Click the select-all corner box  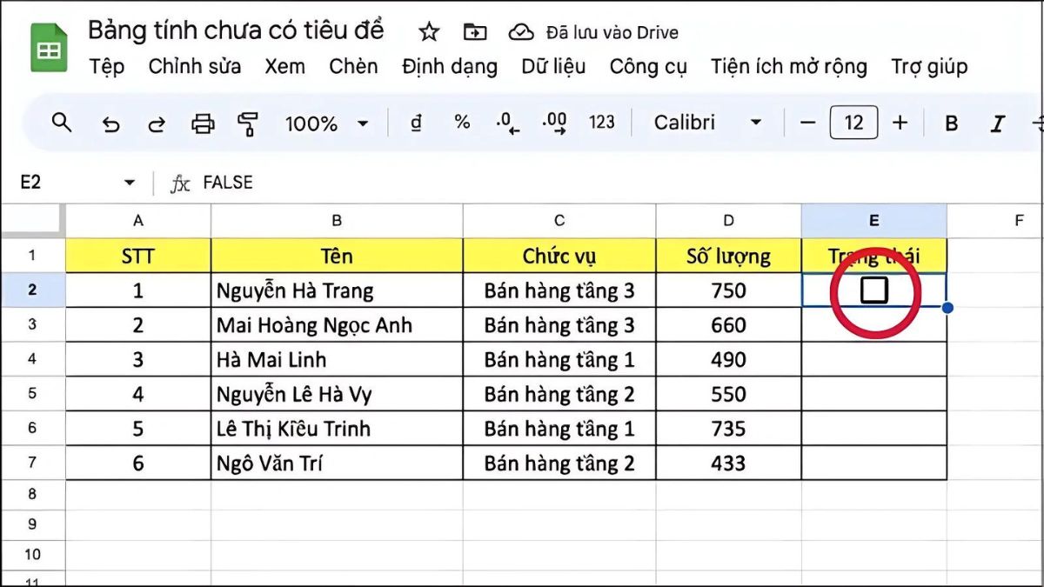tap(32, 221)
